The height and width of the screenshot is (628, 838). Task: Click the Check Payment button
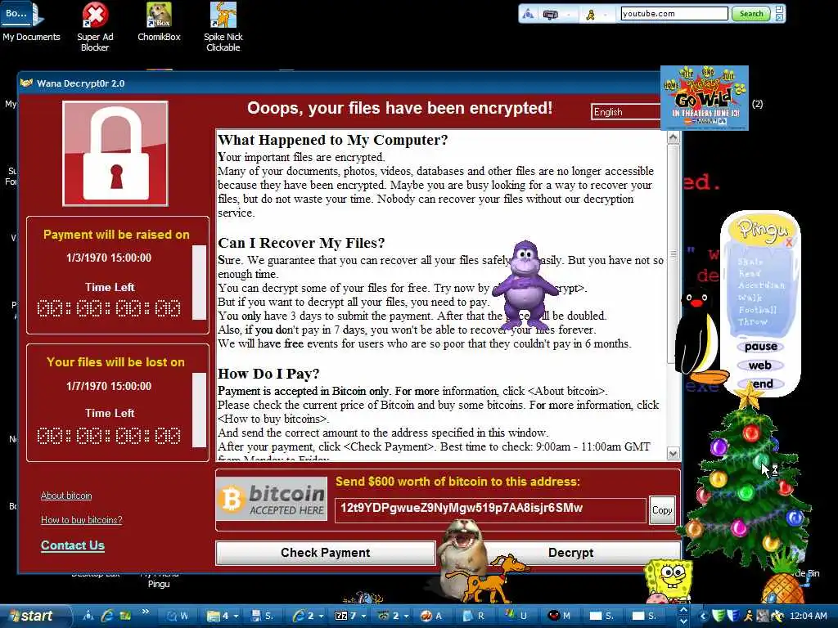(x=326, y=553)
